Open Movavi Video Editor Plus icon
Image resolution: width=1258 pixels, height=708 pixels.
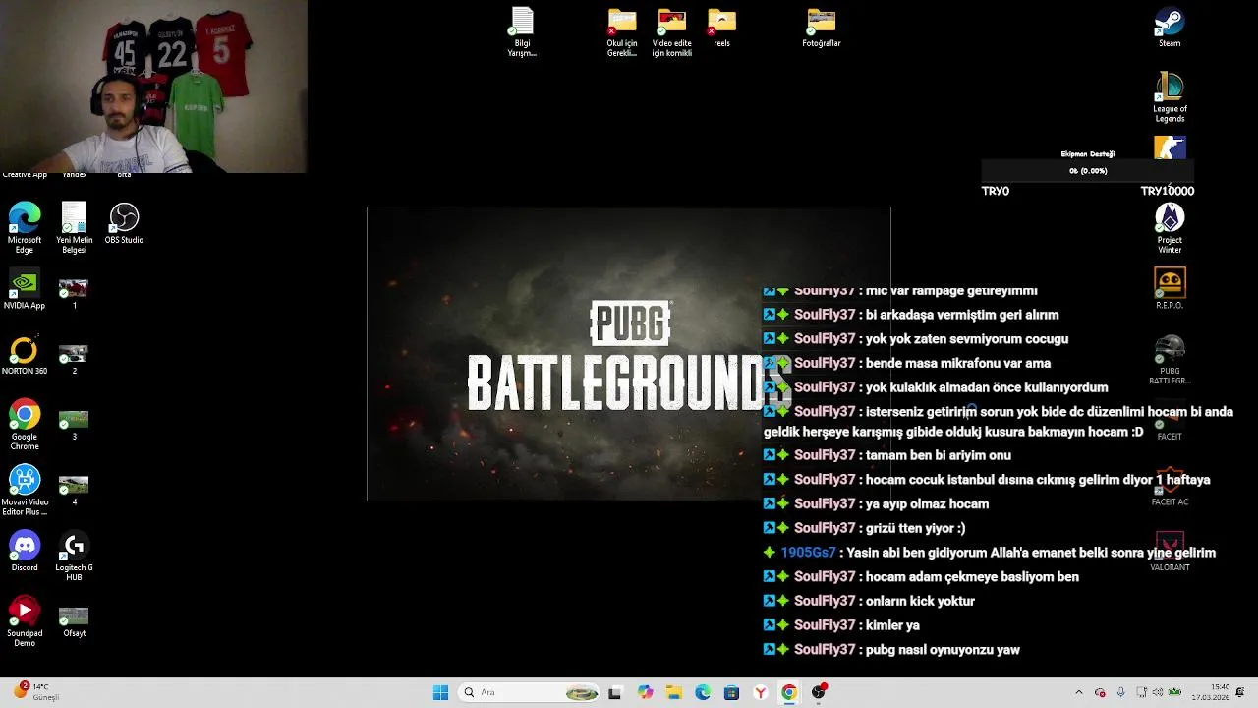(25, 491)
